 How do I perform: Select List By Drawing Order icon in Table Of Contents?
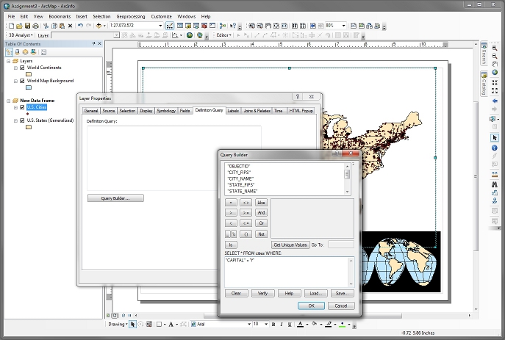[9, 52]
